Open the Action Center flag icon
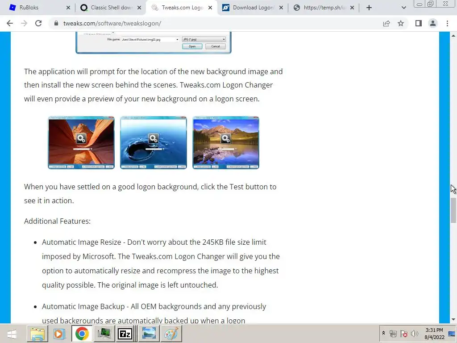This screenshot has height=343, width=457. click(x=403, y=334)
